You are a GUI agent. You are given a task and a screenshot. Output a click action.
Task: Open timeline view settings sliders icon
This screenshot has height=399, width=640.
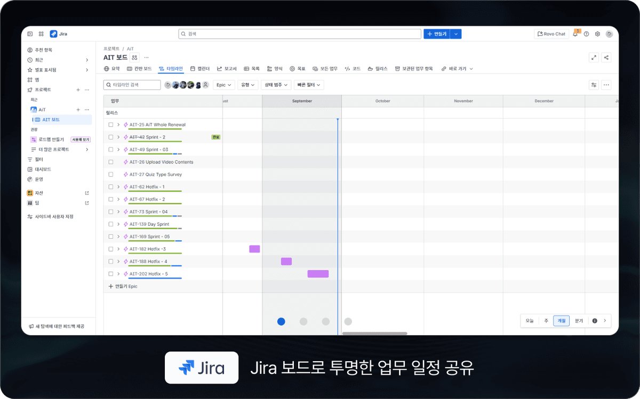pyautogui.click(x=594, y=85)
